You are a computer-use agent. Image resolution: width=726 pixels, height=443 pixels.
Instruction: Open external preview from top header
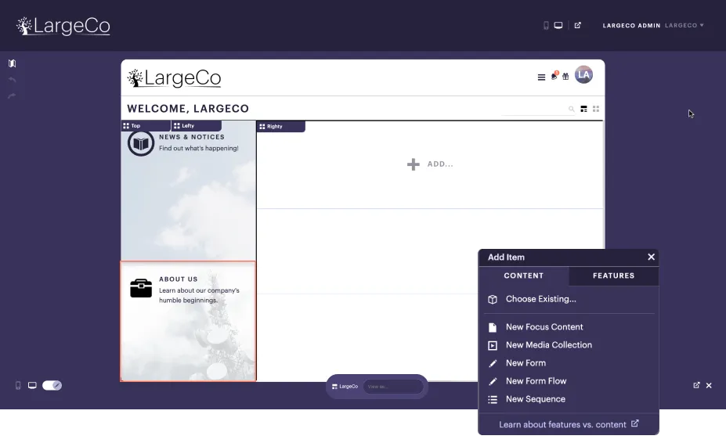pos(578,26)
